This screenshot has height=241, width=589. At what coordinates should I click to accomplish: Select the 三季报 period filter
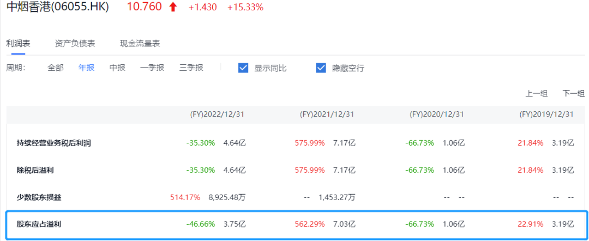(x=191, y=68)
